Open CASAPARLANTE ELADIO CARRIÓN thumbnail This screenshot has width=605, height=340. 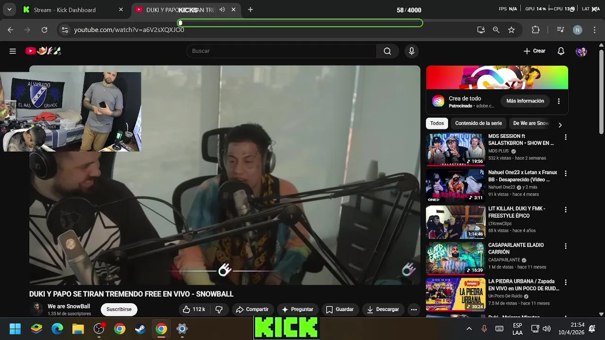[x=456, y=258]
